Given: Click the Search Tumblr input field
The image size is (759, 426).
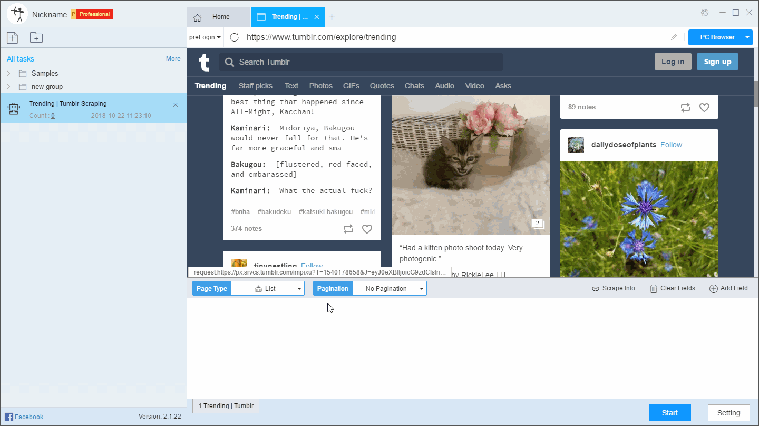Looking at the screenshot, I should (x=361, y=62).
